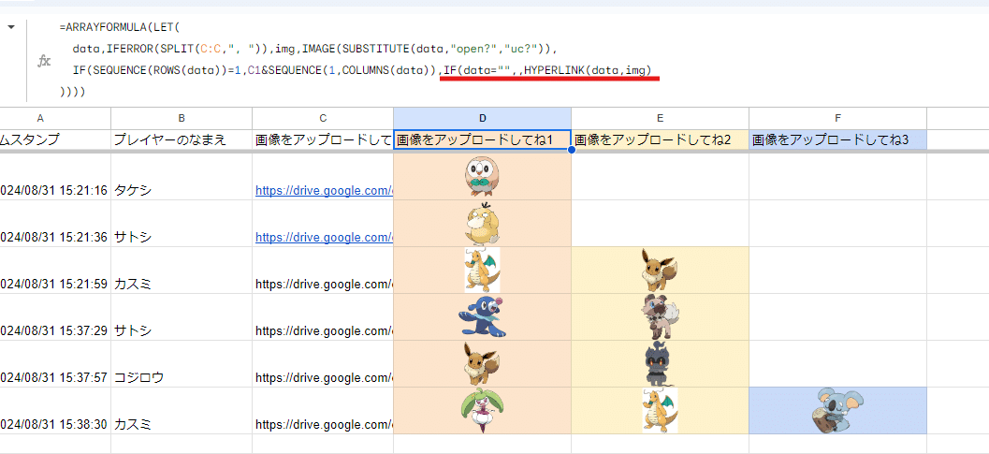This screenshot has height=454, width=989.
Task: Collapse the formula bar with the arrow
Action: pos(11,27)
